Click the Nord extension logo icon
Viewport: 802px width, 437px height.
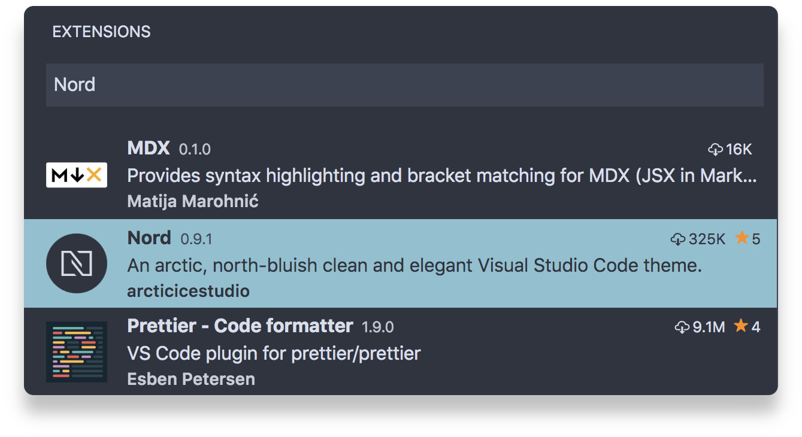77,263
